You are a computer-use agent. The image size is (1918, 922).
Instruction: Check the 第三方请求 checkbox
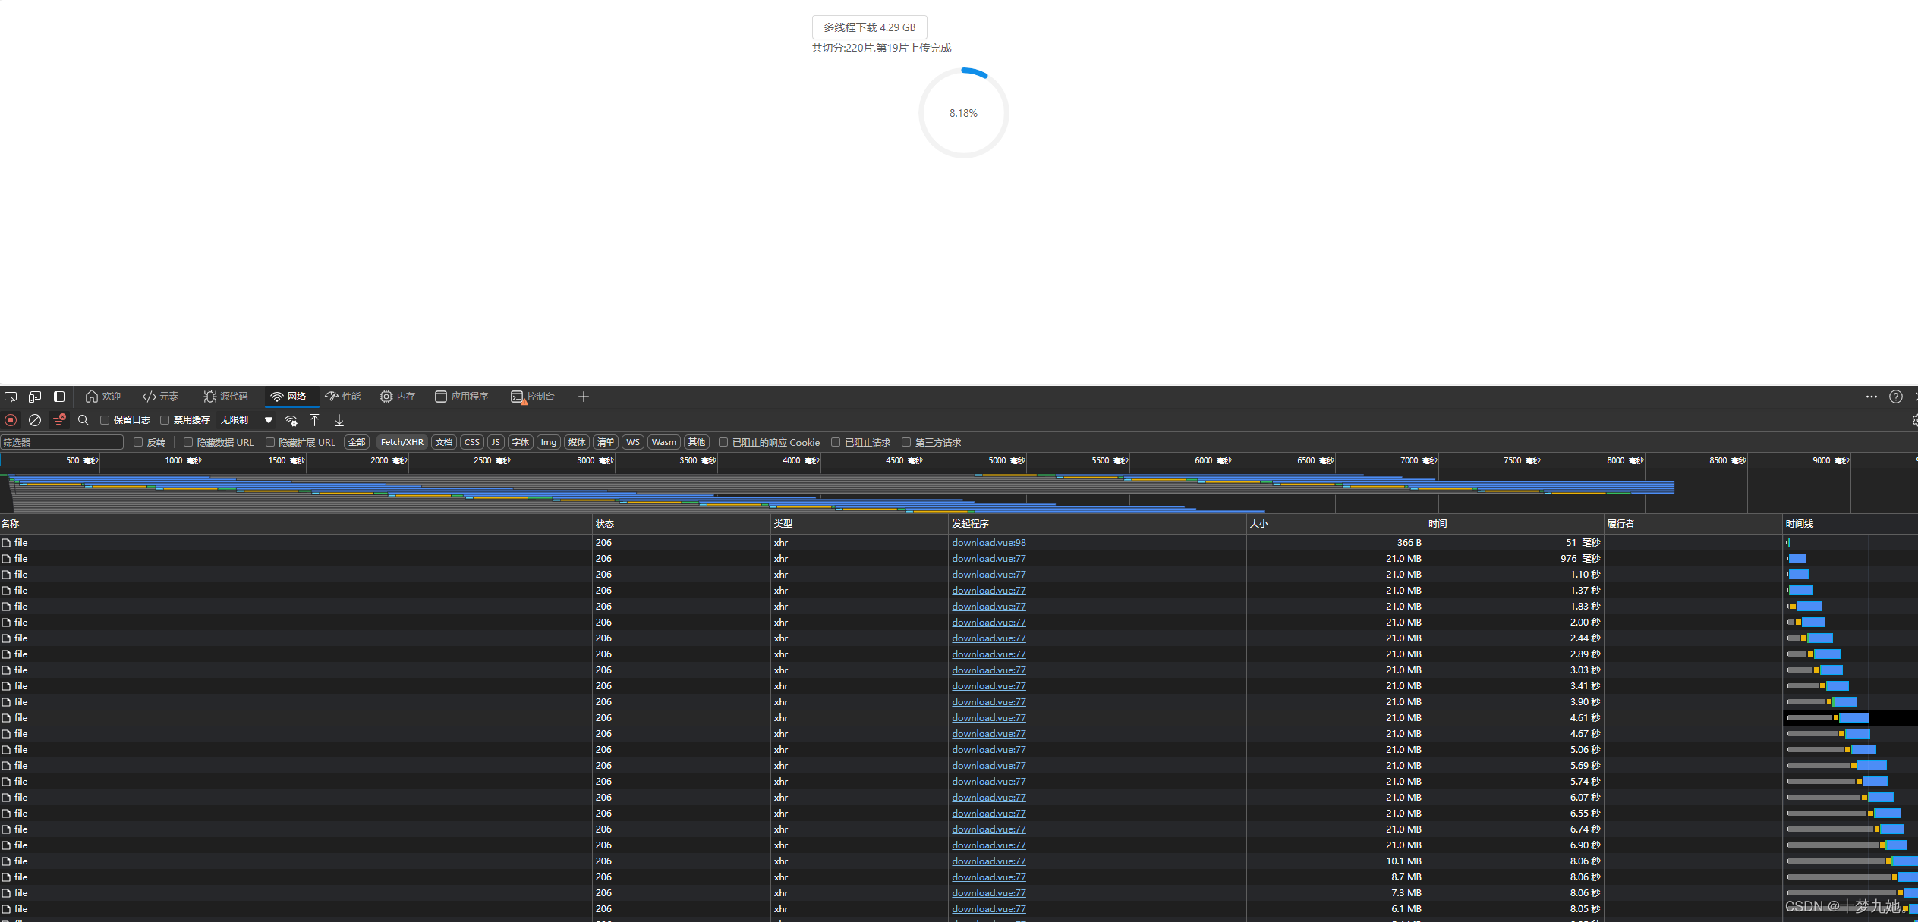pos(906,442)
